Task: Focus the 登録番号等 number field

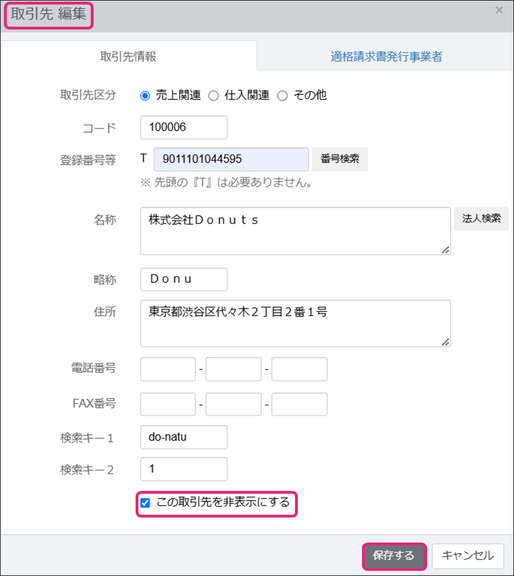Action: click(231, 159)
